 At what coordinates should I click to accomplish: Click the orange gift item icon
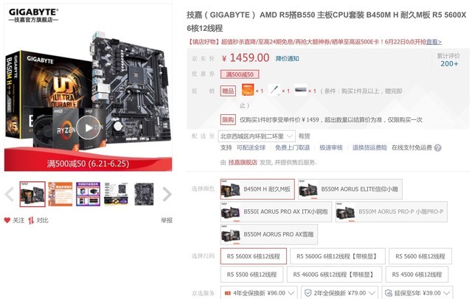coord(248,90)
